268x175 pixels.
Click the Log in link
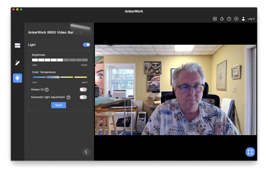point(251,19)
